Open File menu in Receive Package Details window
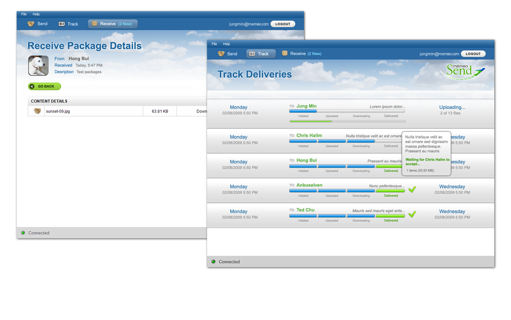This screenshot has width=511, height=320. pos(24,14)
